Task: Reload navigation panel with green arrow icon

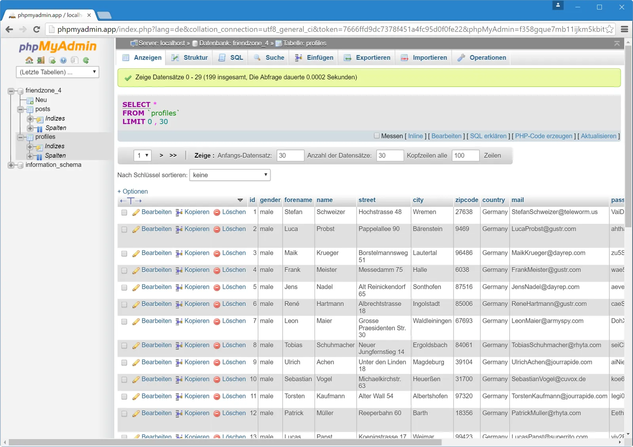Action: pyautogui.click(x=86, y=60)
